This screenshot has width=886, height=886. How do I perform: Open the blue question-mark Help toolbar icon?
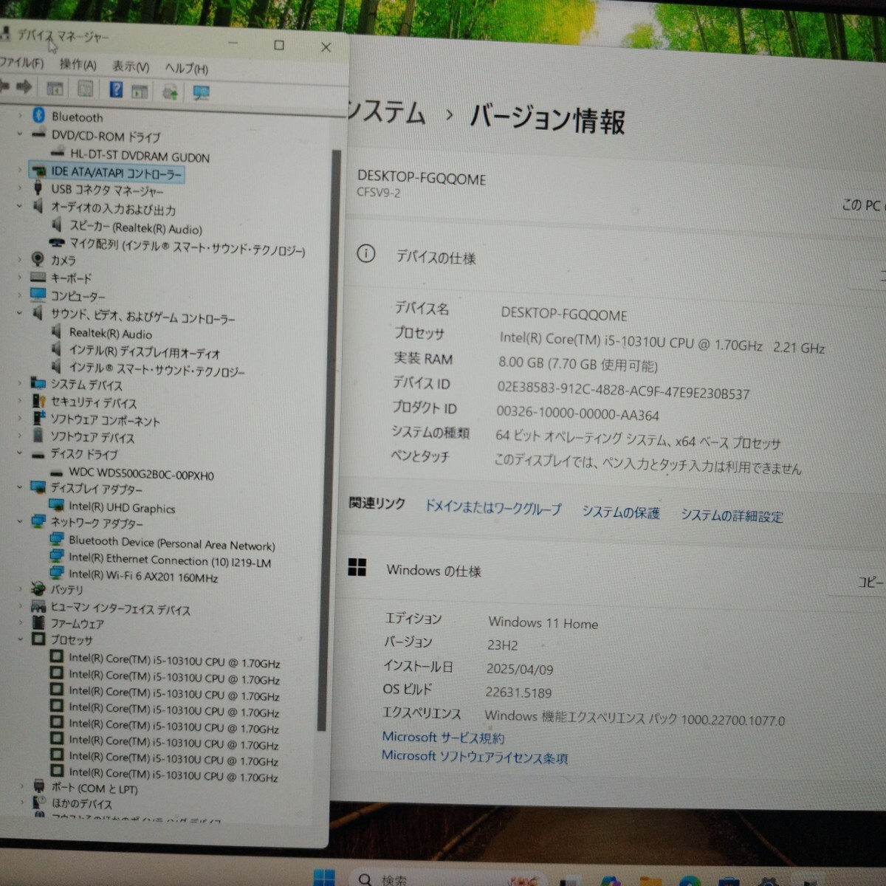click(116, 89)
